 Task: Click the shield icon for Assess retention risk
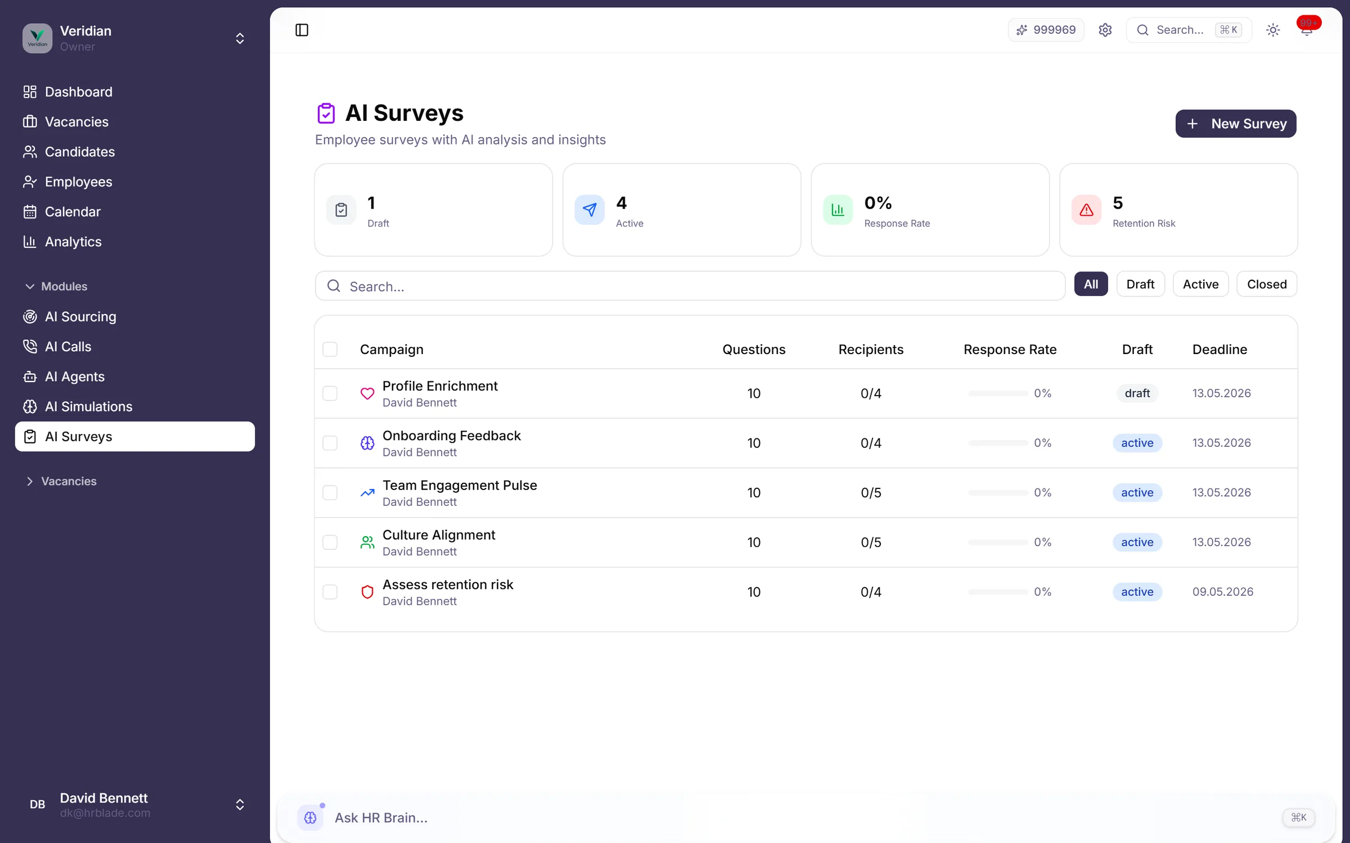[367, 591]
